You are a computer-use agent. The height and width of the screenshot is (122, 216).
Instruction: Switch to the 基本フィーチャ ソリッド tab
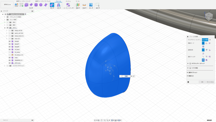pyautogui.click(x=23, y=1)
